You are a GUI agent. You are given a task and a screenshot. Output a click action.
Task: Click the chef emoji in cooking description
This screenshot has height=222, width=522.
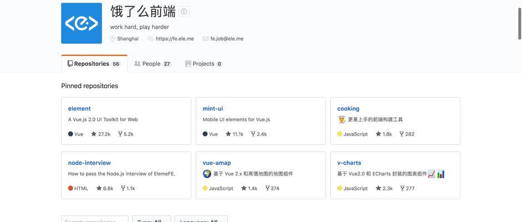342,119
